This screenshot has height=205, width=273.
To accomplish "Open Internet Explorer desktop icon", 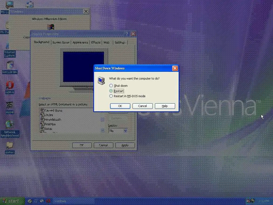I will coord(10,50).
